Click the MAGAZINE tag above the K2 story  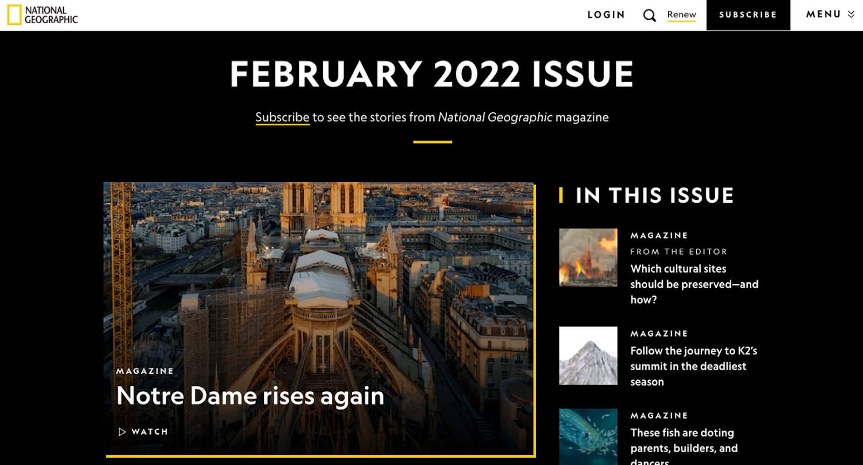659,333
